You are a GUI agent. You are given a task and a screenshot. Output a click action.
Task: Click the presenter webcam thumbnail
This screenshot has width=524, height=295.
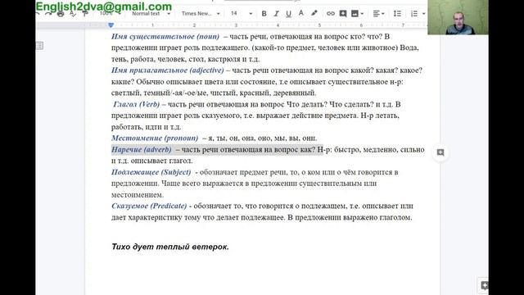click(458, 17)
